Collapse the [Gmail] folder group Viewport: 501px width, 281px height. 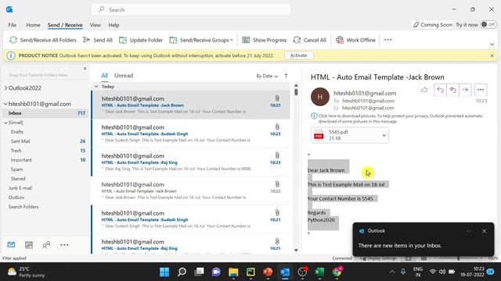point(5,123)
